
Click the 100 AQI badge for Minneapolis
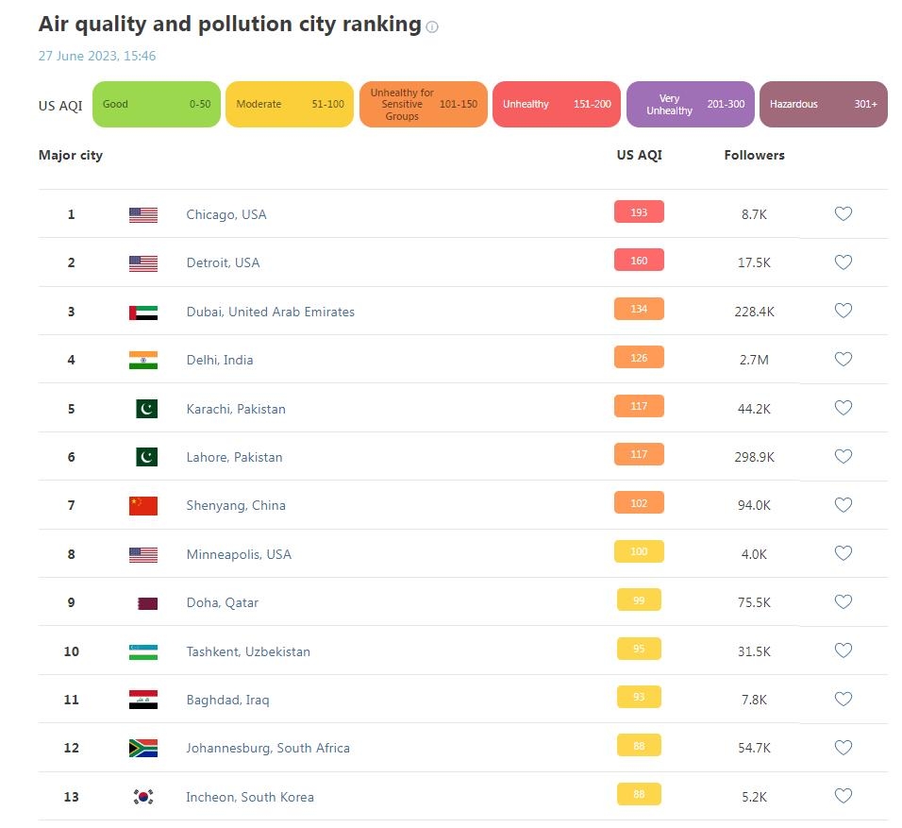(x=639, y=551)
